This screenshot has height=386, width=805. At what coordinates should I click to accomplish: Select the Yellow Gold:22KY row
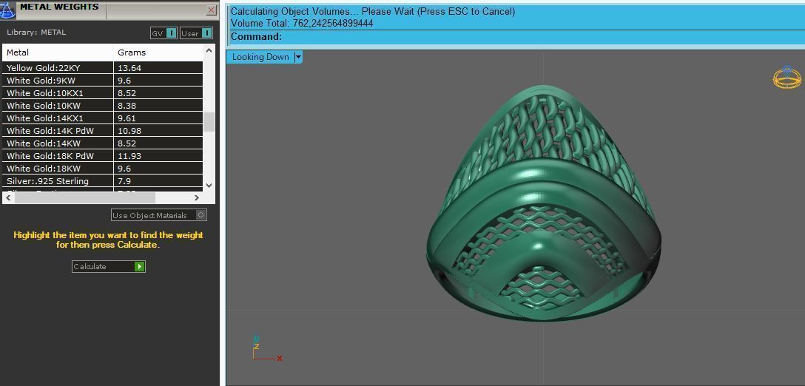(x=103, y=68)
